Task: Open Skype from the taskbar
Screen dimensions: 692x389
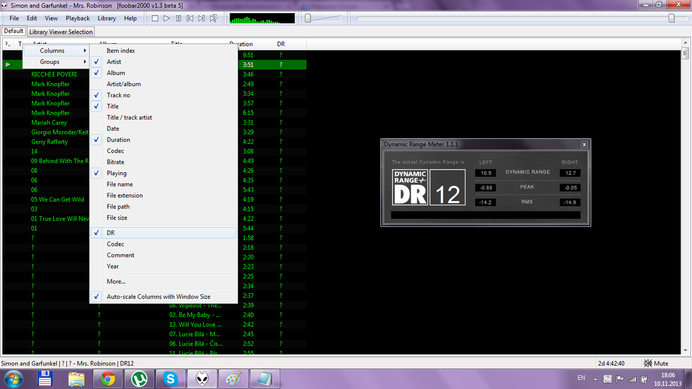Action: coord(171,379)
